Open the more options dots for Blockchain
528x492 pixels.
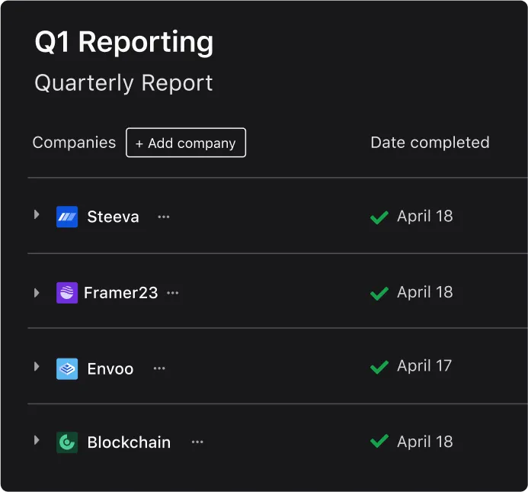pyautogui.click(x=197, y=442)
